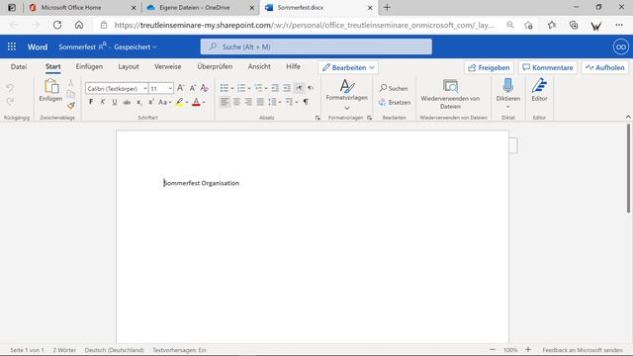The height and width of the screenshot is (356, 633).
Task: Click the format painter brush icon
Action: [x=71, y=106]
